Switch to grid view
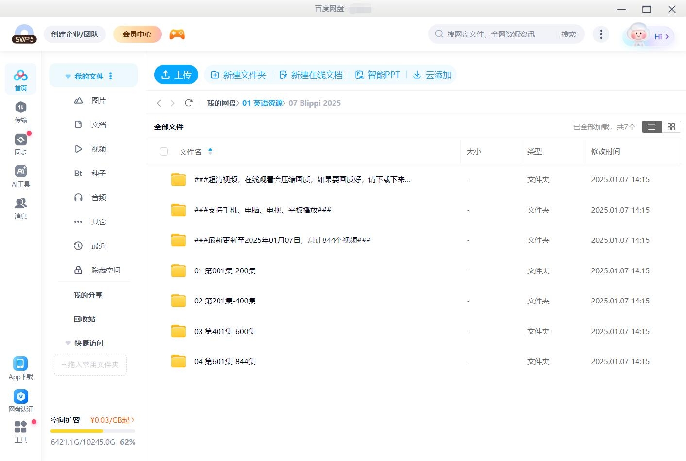The height and width of the screenshot is (461, 686). pyautogui.click(x=671, y=127)
